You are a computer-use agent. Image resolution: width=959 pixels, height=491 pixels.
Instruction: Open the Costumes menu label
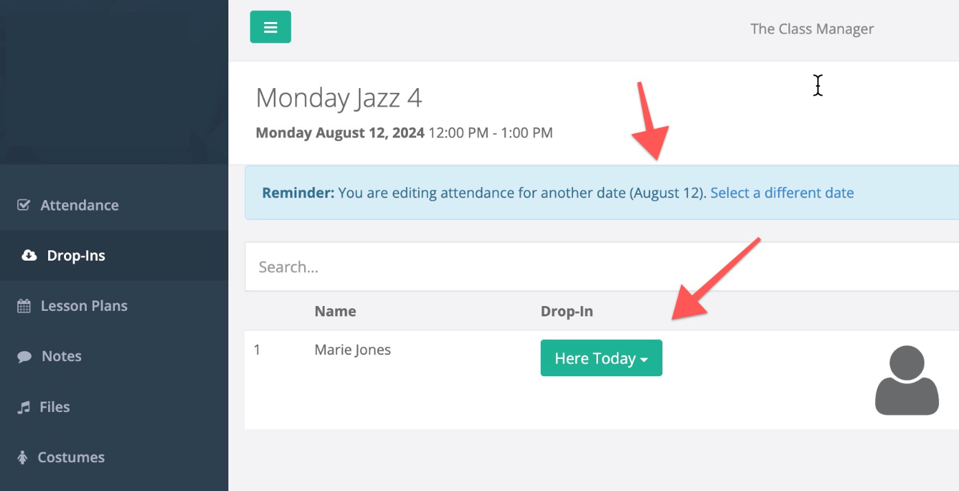[71, 457]
